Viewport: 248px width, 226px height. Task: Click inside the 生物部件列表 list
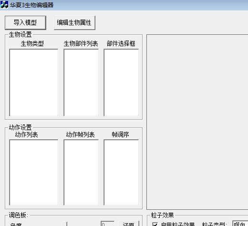[x=81, y=82]
